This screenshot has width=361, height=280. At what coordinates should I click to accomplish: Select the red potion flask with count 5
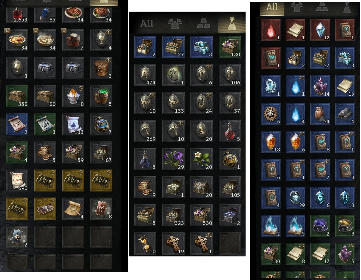pyautogui.click(x=230, y=131)
